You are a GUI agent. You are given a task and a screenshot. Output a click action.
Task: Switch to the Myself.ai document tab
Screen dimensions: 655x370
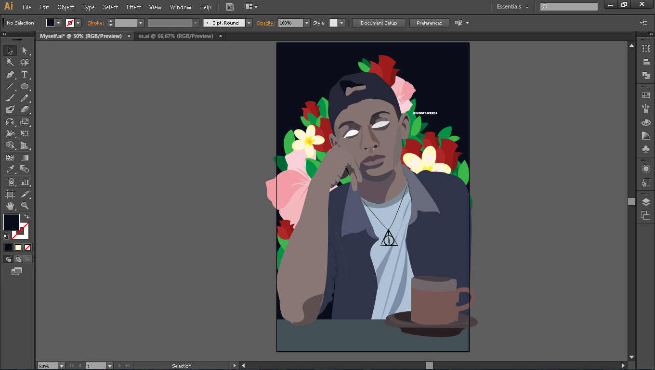(81, 36)
